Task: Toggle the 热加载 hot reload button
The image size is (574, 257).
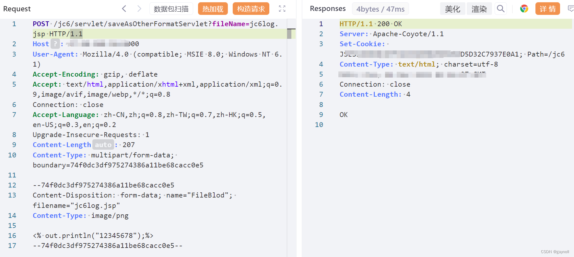Action: click(213, 9)
